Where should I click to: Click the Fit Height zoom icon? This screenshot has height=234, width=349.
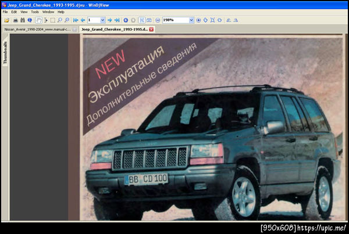[x=205, y=20]
